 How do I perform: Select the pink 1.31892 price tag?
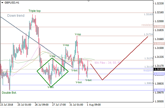[x=158, y=27]
